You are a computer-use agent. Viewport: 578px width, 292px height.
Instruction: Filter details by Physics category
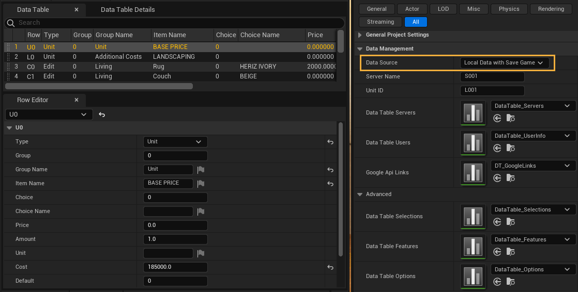pos(509,9)
